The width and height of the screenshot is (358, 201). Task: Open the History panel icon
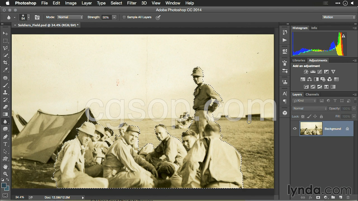click(285, 32)
